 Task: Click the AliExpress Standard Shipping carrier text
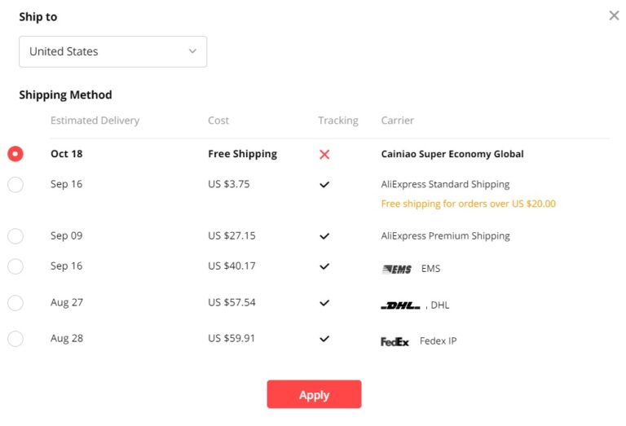coord(445,184)
